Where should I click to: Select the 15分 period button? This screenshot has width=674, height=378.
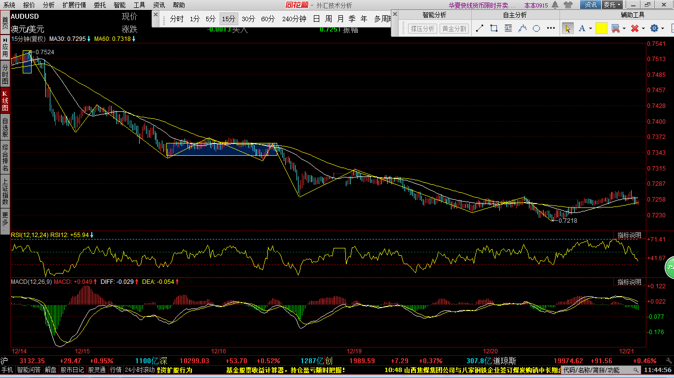tap(228, 19)
